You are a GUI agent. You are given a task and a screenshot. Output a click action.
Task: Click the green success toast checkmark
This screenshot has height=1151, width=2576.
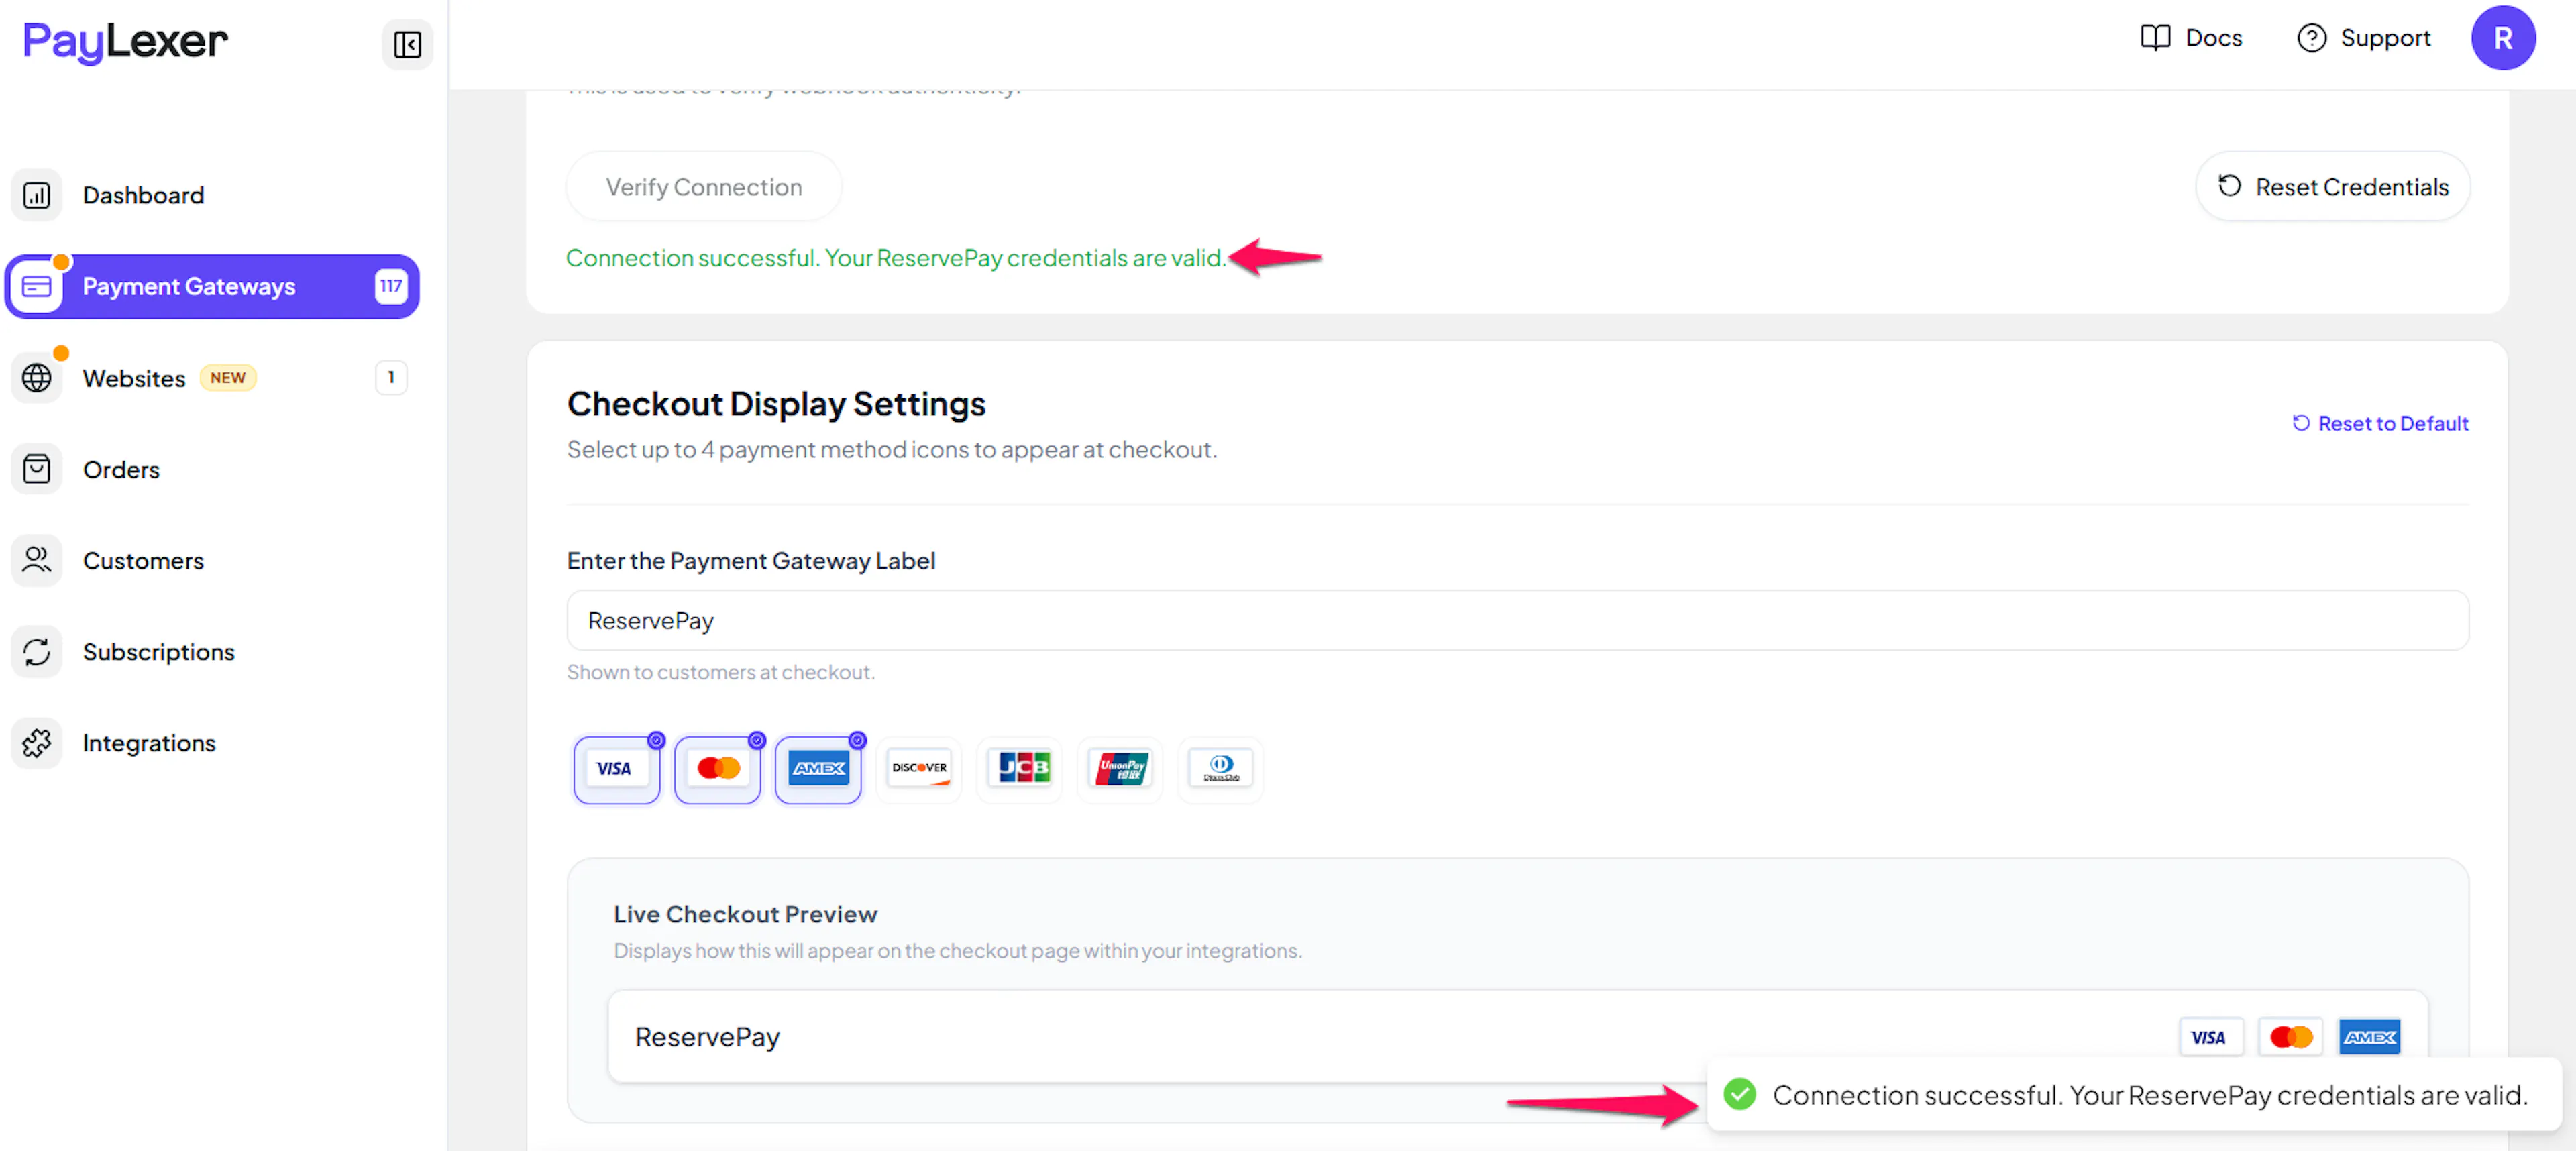click(1740, 1094)
